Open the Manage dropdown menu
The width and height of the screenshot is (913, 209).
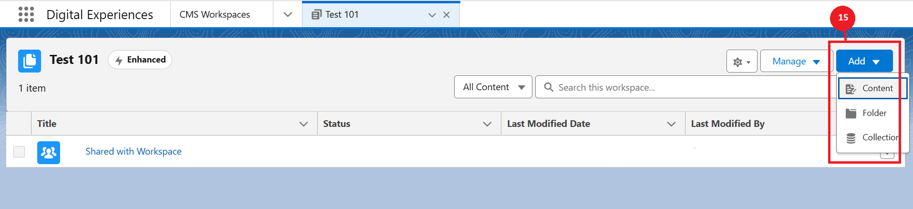click(x=796, y=62)
